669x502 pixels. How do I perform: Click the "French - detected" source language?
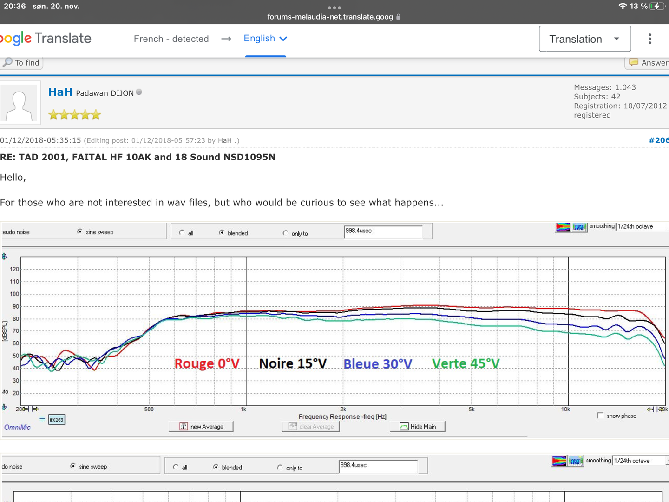[171, 39]
